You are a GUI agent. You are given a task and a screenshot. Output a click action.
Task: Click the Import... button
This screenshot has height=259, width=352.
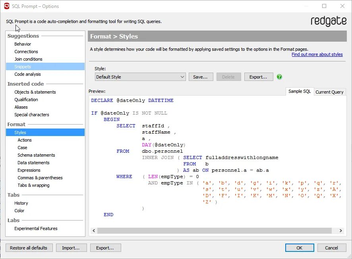71,248
